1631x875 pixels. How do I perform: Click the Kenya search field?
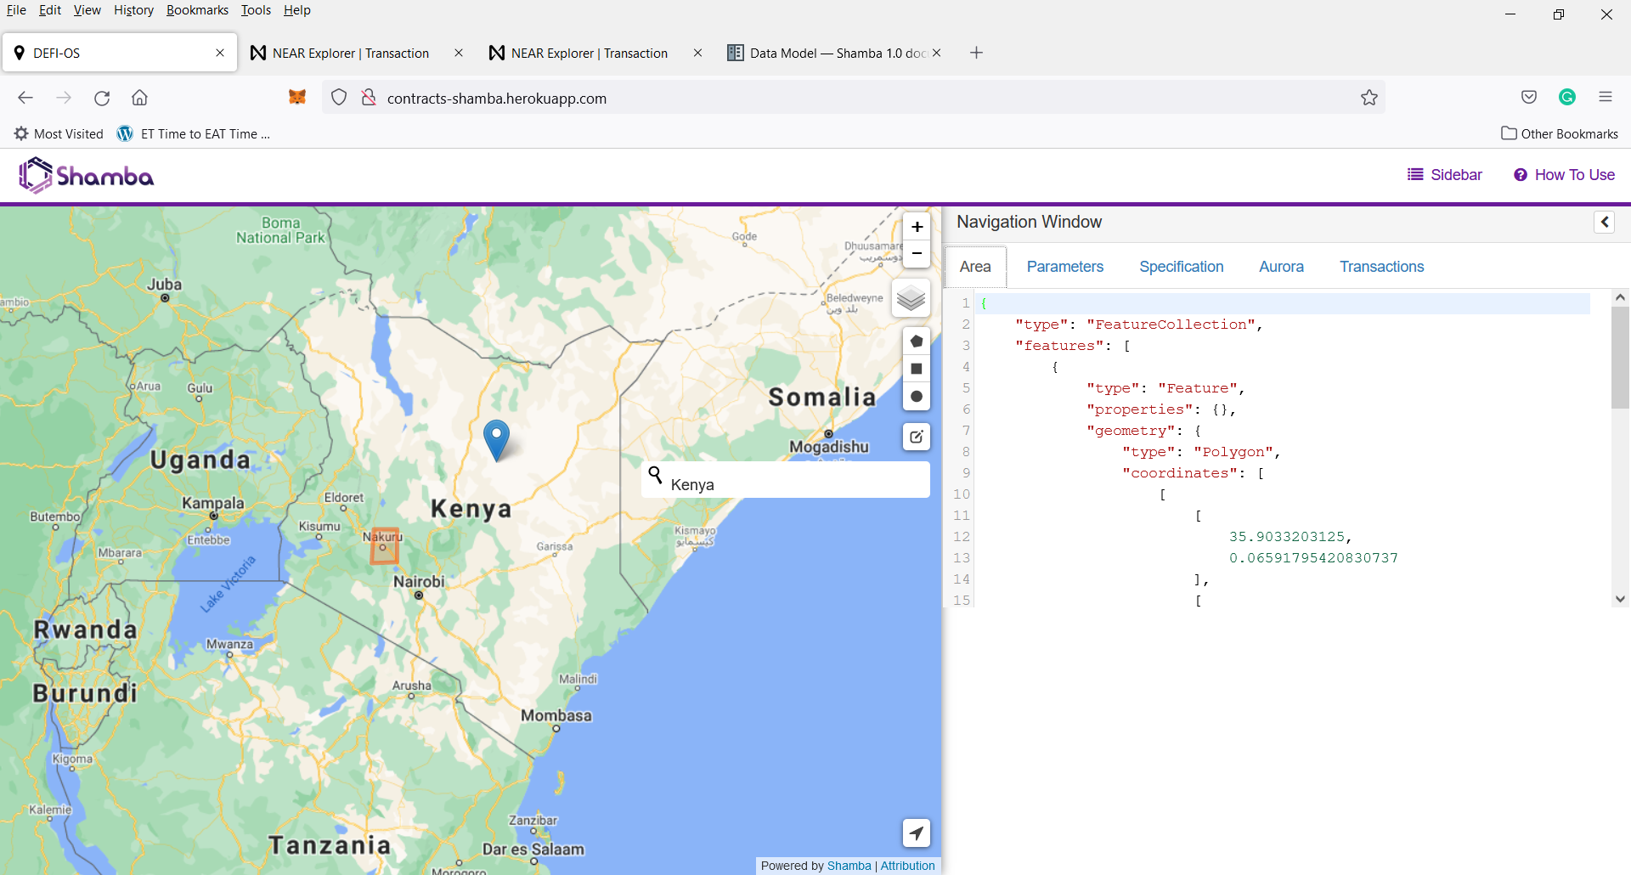pos(786,480)
